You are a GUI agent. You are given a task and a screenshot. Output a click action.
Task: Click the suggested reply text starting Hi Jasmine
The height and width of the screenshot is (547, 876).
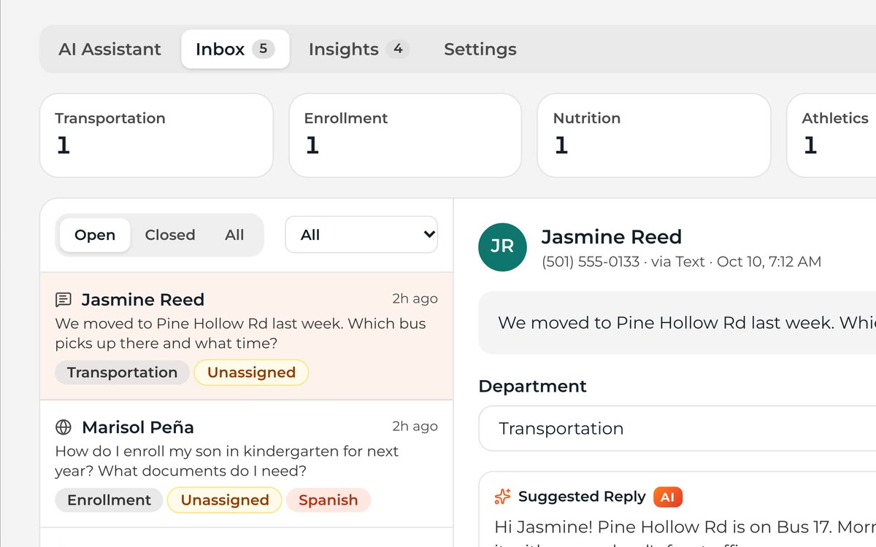(x=685, y=526)
